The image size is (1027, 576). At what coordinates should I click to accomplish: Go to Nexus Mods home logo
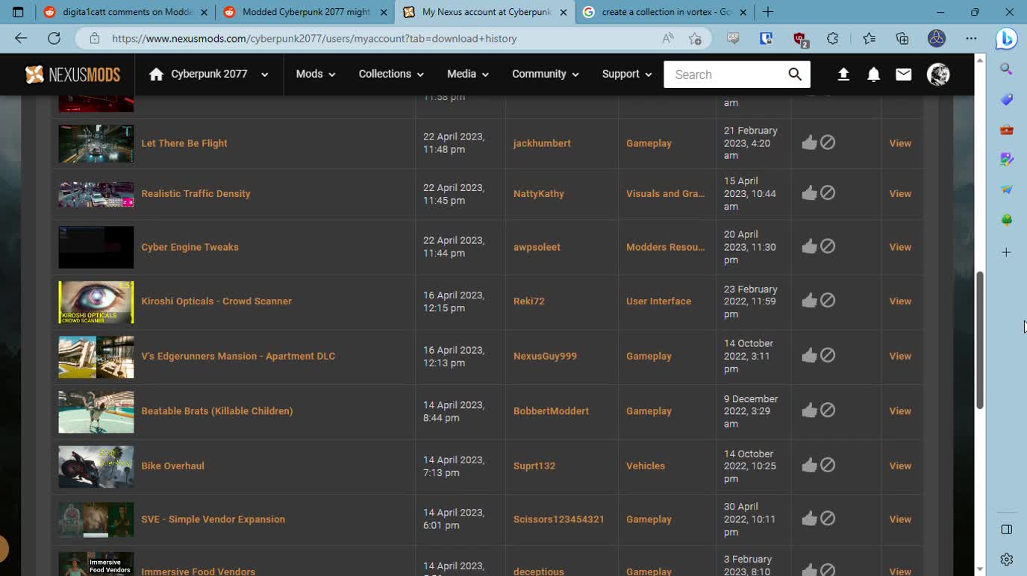(x=72, y=75)
